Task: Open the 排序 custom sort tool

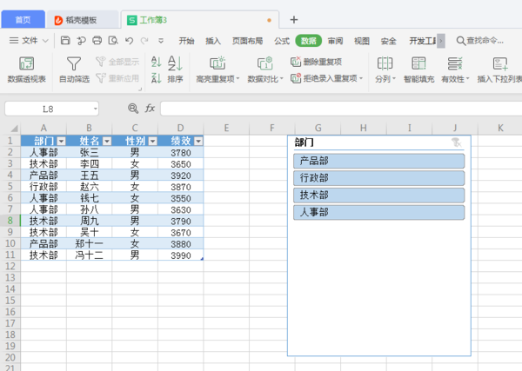Action: pos(175,70)
